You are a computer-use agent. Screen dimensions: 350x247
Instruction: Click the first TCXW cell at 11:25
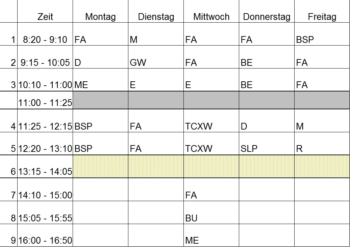(x=211, y=120)
